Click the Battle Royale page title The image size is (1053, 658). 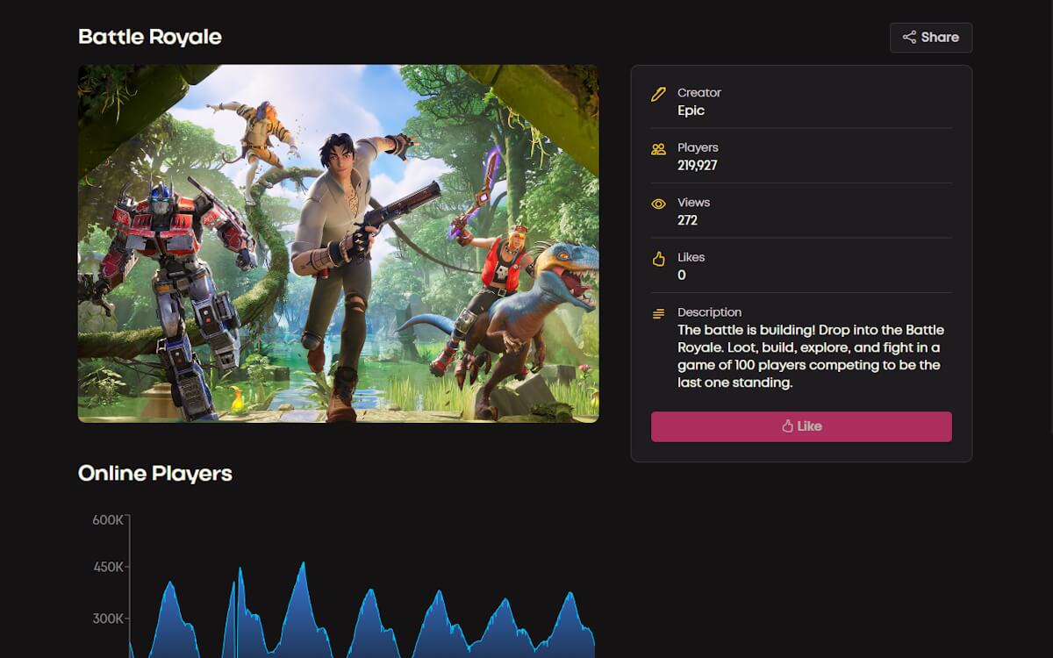pyautogui.click(x=150, y=37)
